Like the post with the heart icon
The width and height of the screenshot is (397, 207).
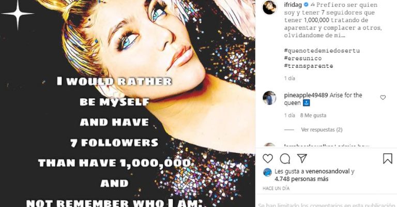[x=268, y=158]
